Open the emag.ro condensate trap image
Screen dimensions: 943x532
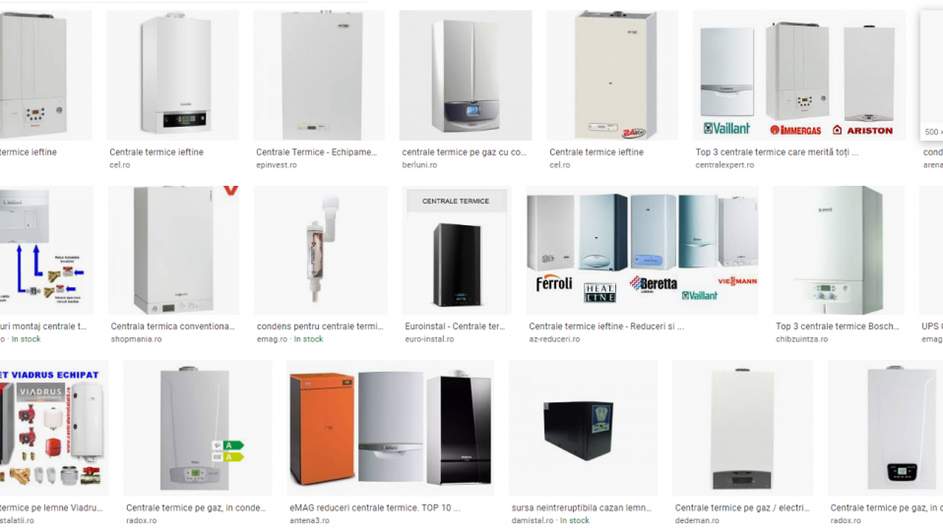321,250
